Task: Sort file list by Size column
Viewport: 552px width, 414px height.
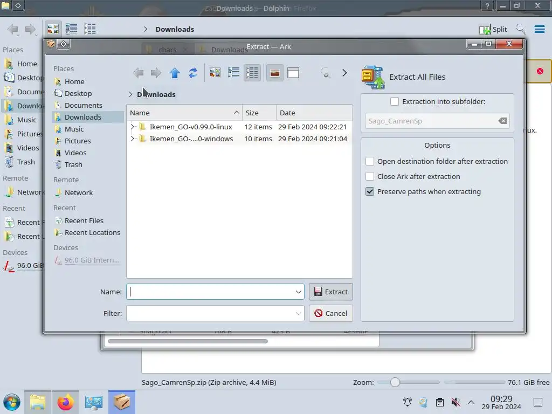Action: click(259, 113)
